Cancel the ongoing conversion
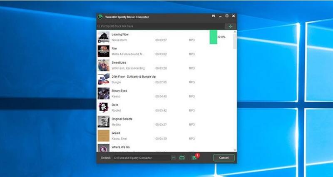Viewport: 333px width, 177px height. 224,158
